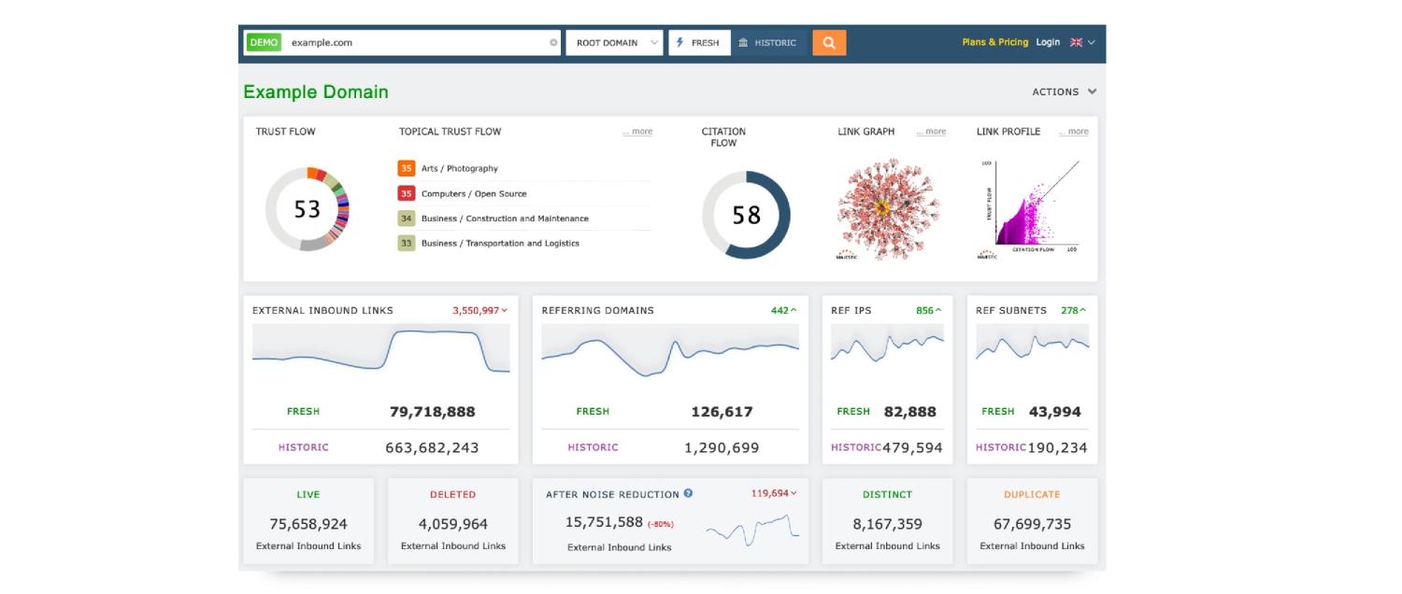
Task: Open the UK flag language selector
Action: [1082, 42]
